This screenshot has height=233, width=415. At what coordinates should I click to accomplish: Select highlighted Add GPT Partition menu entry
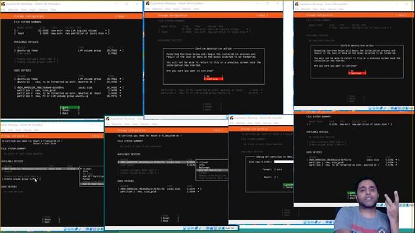(x=212, y=170)
